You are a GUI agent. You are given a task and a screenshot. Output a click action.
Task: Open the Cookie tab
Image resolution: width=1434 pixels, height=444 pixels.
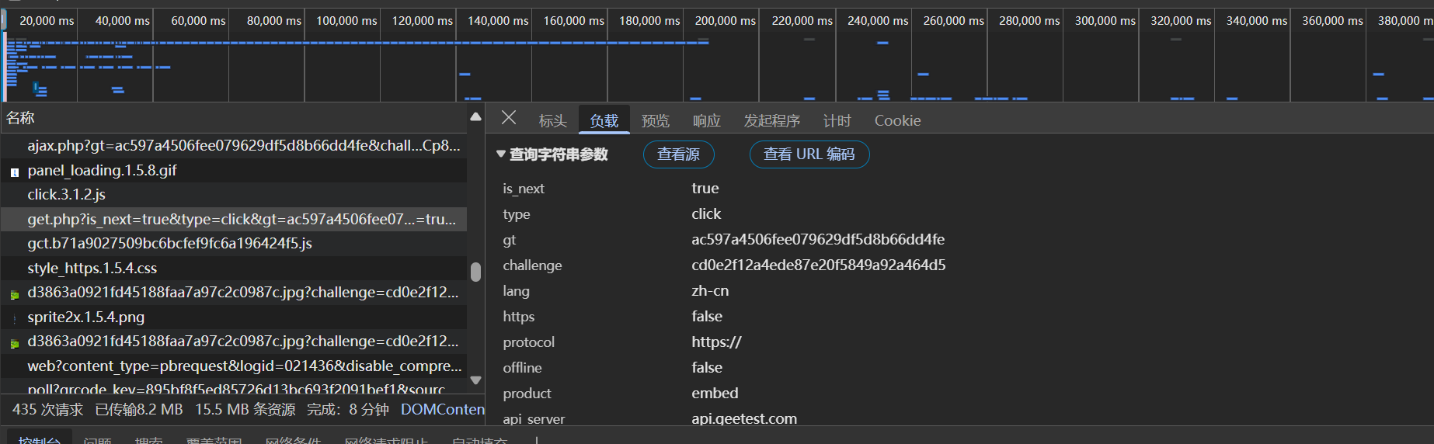click(x=897, y=121)
